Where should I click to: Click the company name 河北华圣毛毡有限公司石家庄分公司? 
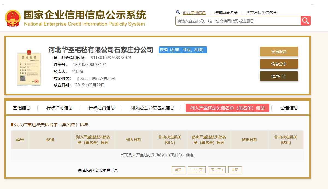tap(101, 50)
